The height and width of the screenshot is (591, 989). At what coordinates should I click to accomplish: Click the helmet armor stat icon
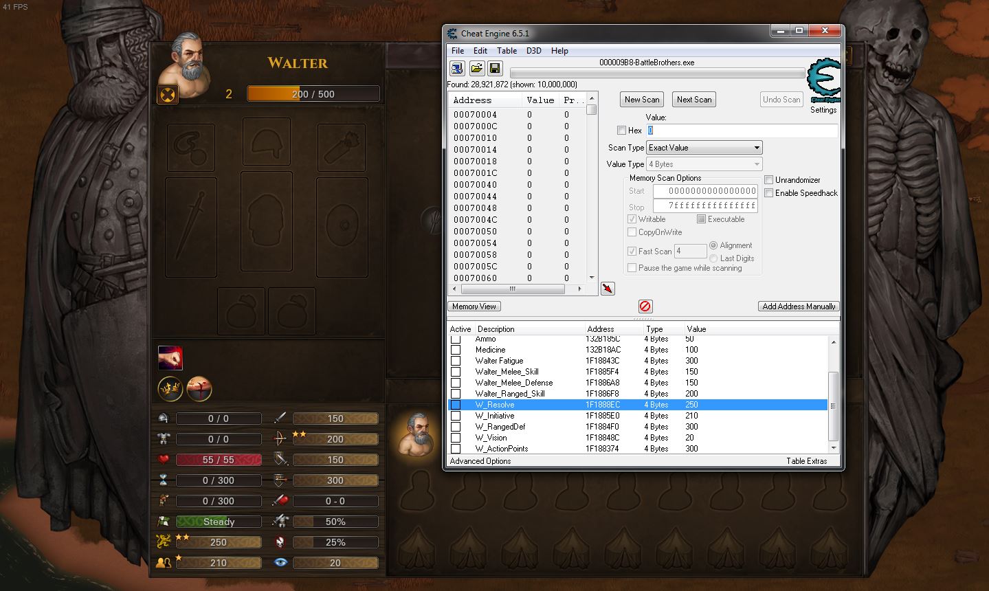pyautogui.click(x=164, y=418)
